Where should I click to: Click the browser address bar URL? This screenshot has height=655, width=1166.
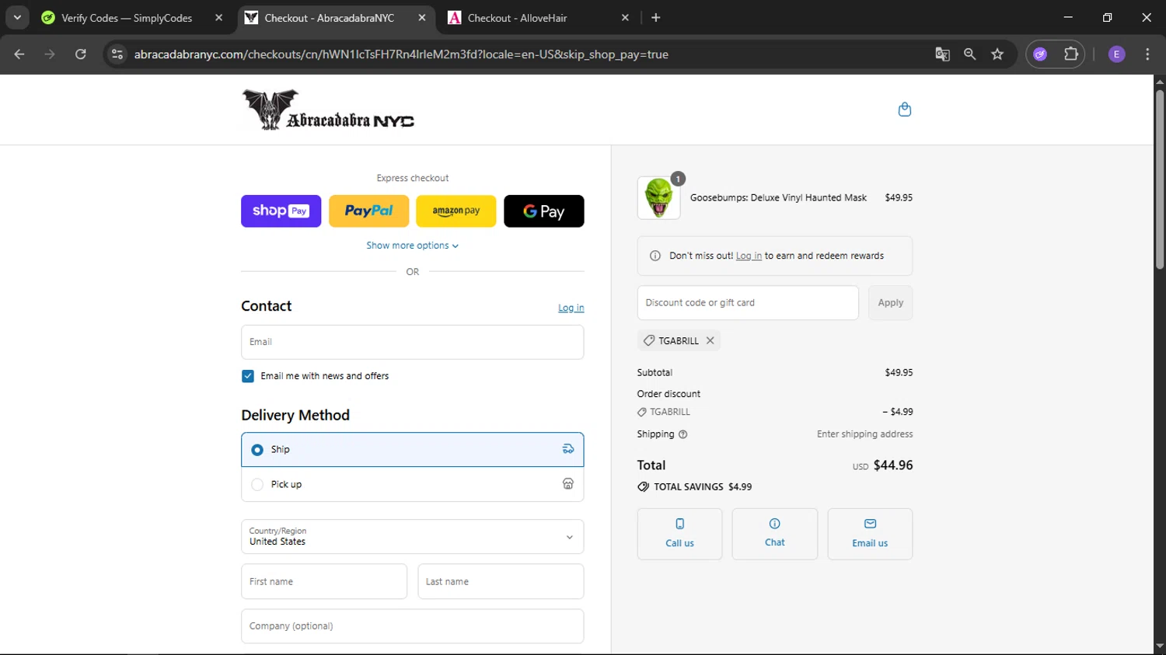point(401,54)
